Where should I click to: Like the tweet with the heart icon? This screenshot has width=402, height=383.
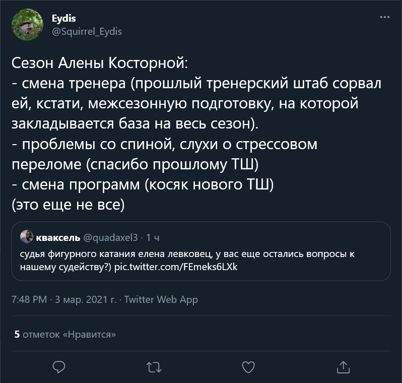(248, 366)
